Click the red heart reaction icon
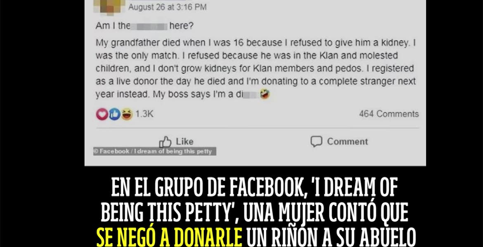This screenshot has width=483, height=247. coord(102,114)
